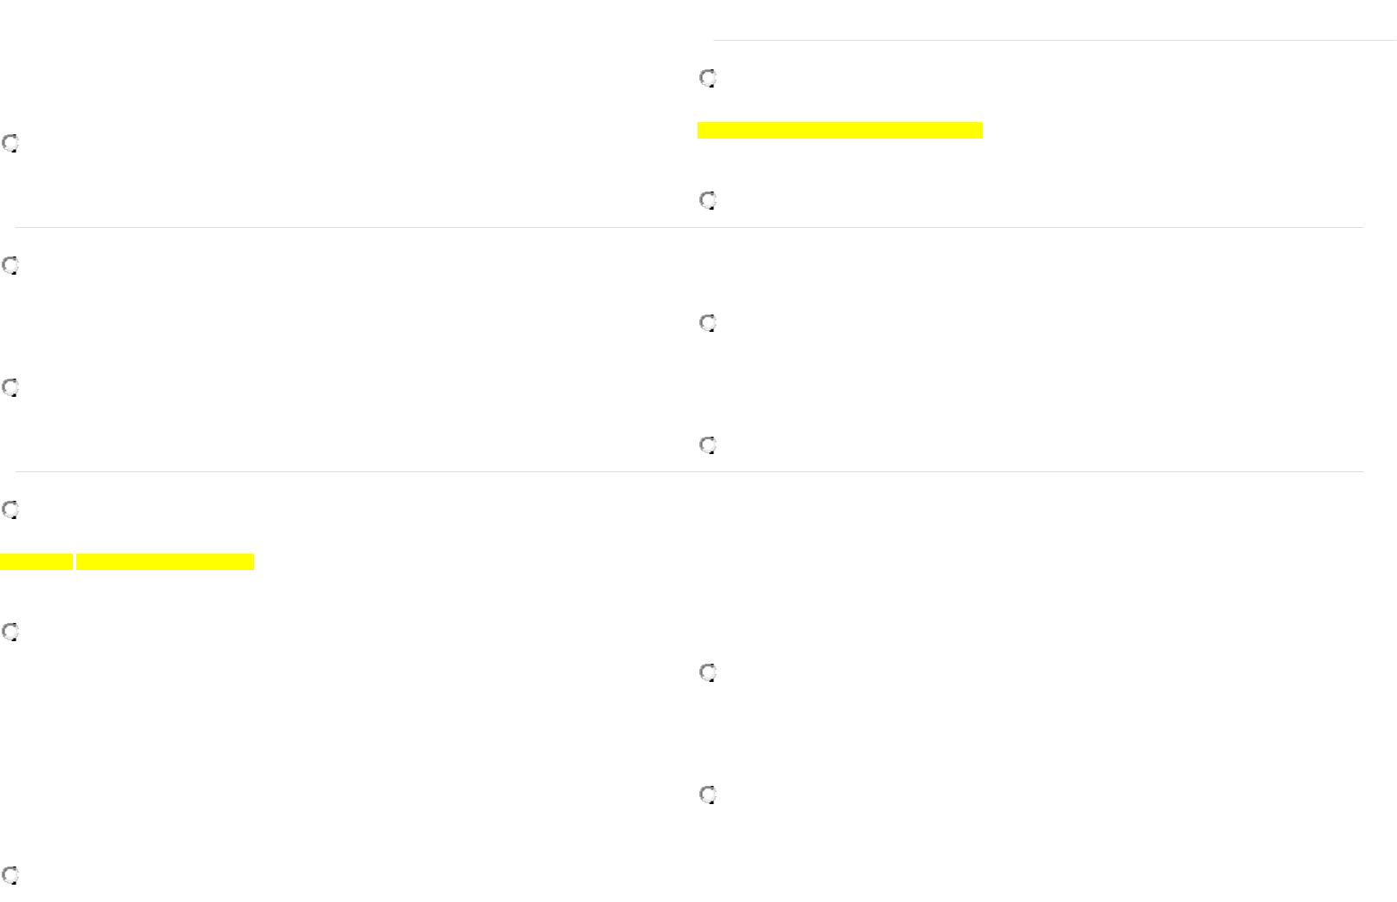This screenshot has width=1397, height=902.
Task: Select the topmost radio button in left column
Action: click(x=10, y=143)
